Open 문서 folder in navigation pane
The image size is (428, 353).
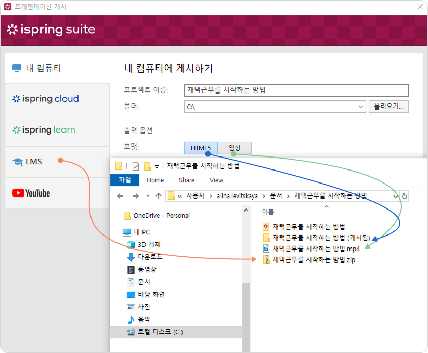tap(144, 282)
